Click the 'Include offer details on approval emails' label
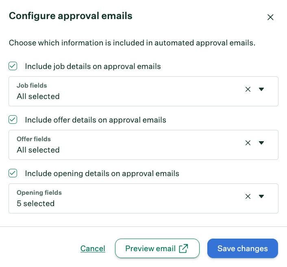Image resolution: width=287 pixels, height=267 pixels. pyautogui.click(x=96, y=120)
